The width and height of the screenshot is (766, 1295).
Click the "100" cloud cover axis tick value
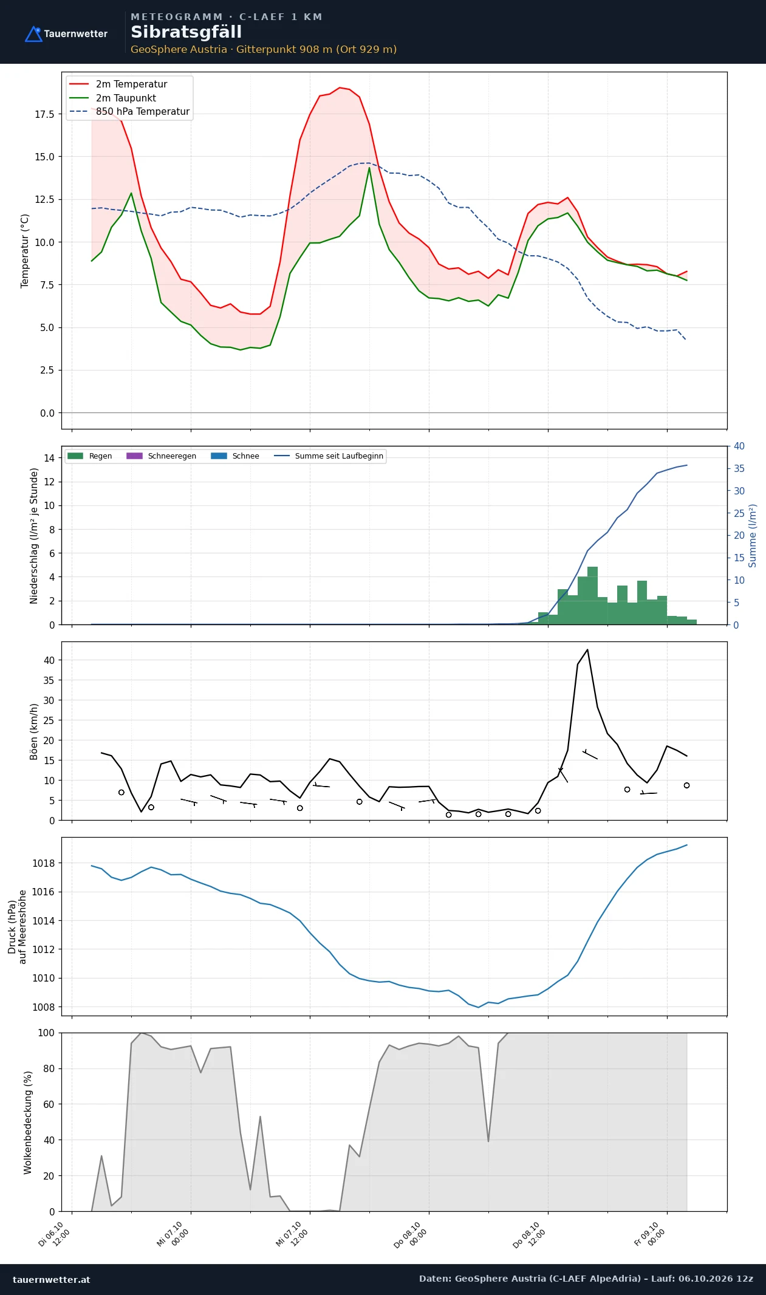coord(46,1033)
